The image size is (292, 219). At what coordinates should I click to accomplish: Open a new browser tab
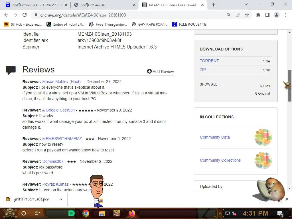coord(213,5)
